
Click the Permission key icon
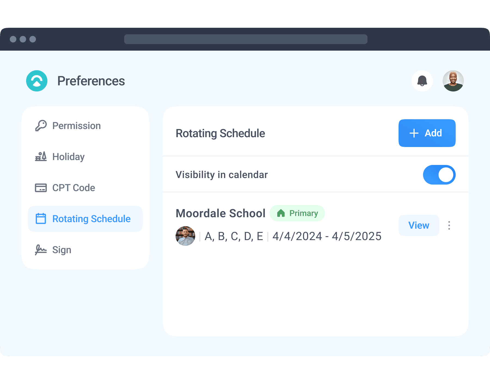41,125
